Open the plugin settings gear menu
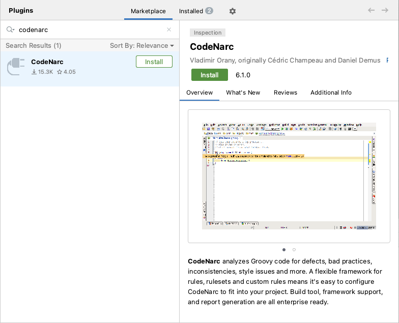 [232, 11]
